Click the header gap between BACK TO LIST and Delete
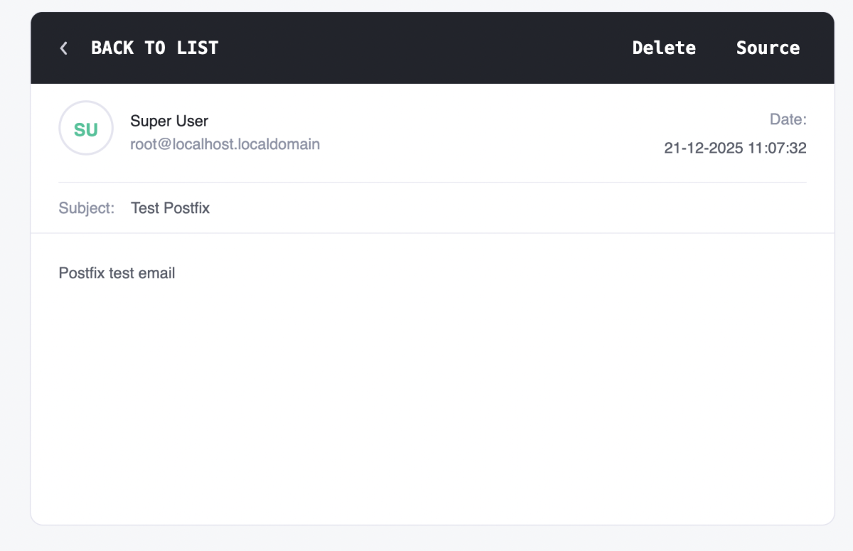 click(426, 48)
